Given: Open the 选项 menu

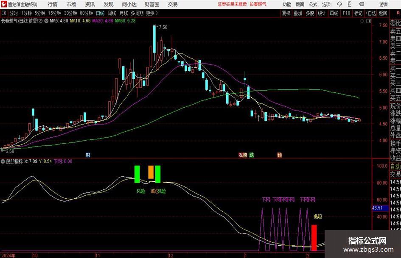Looking at the screenshot, I should 326,4.
